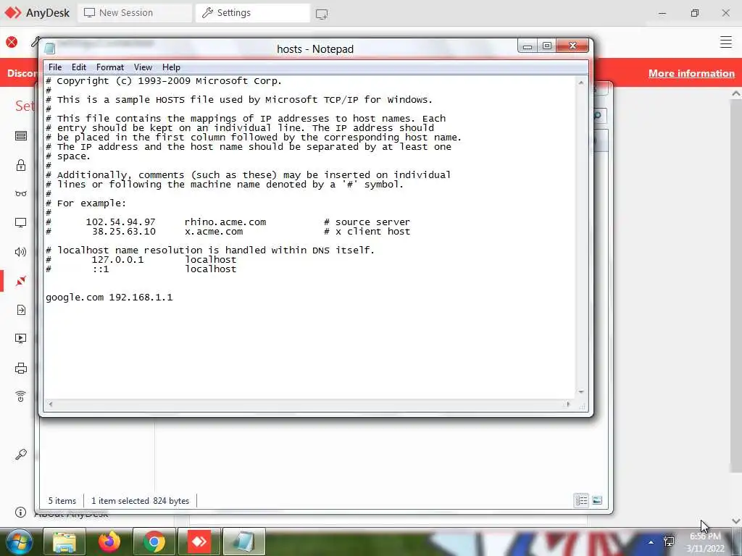
Task: Open AnyDesk hamburger menu
Action: pyautogui.click(x=725, y=42)
